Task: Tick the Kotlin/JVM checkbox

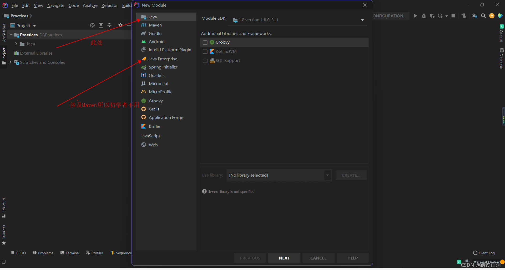Action: coord(205,52)
